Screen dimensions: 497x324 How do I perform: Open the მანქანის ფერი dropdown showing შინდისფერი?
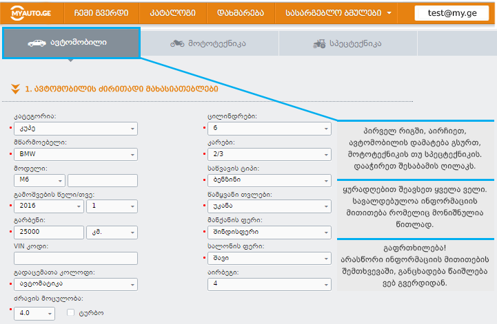coord(270,233)
